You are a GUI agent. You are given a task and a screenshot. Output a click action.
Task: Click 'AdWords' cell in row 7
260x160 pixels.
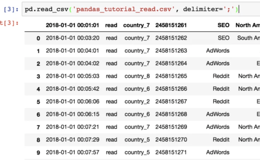point(218,127)
